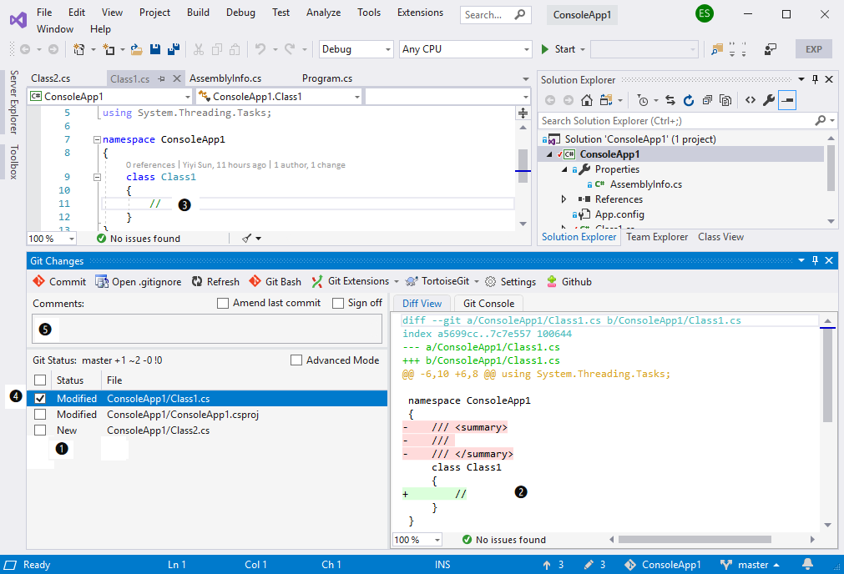The image size is (844, 574).
Task: Click Save All on the main toolbar
Action: coord(173,49)
